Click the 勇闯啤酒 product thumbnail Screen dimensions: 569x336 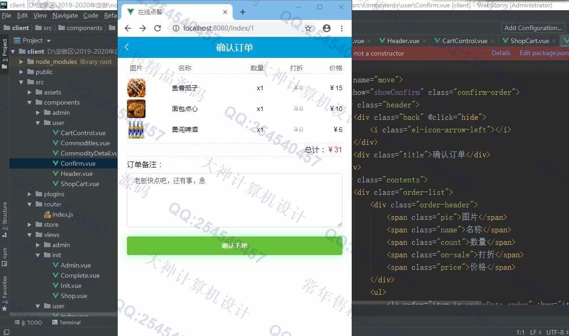[x=136, y=130]
